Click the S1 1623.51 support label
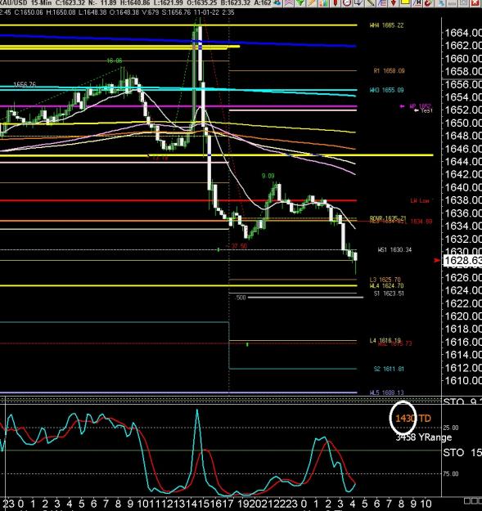The width and height of the screenshot is (482, 511). 389,294
